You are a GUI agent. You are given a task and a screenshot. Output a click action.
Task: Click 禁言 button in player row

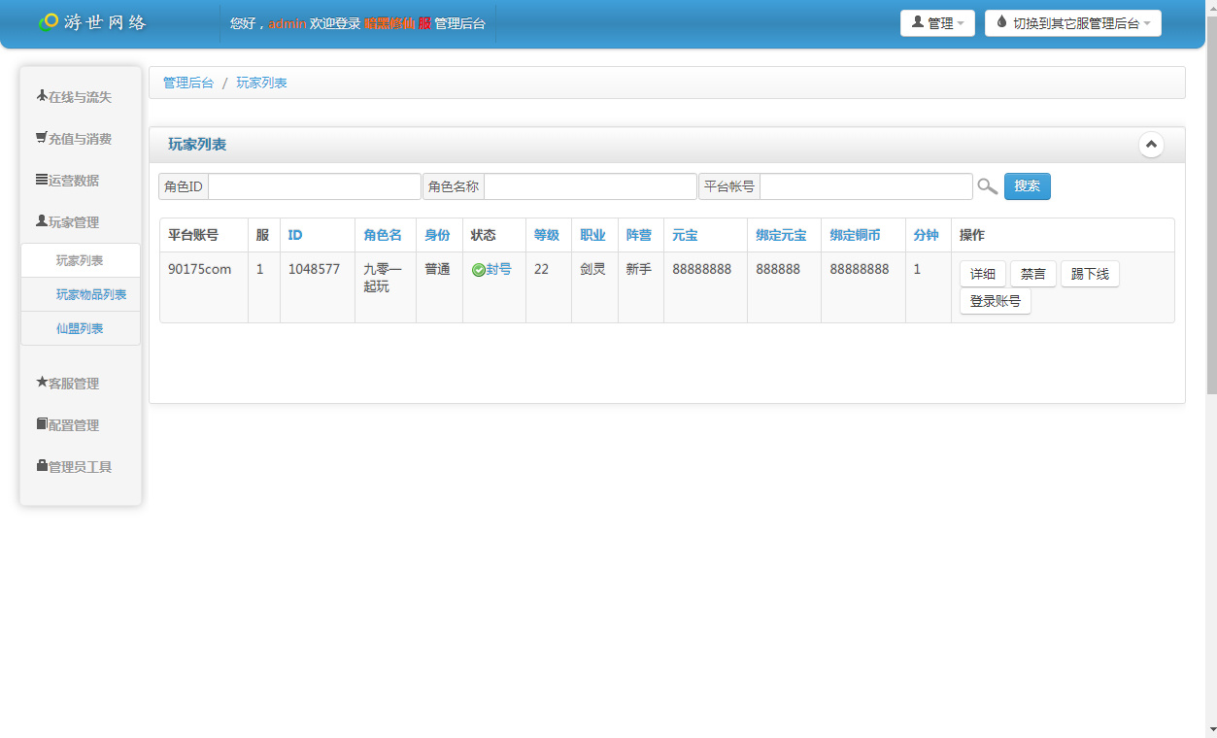[x=1032, y=275]
